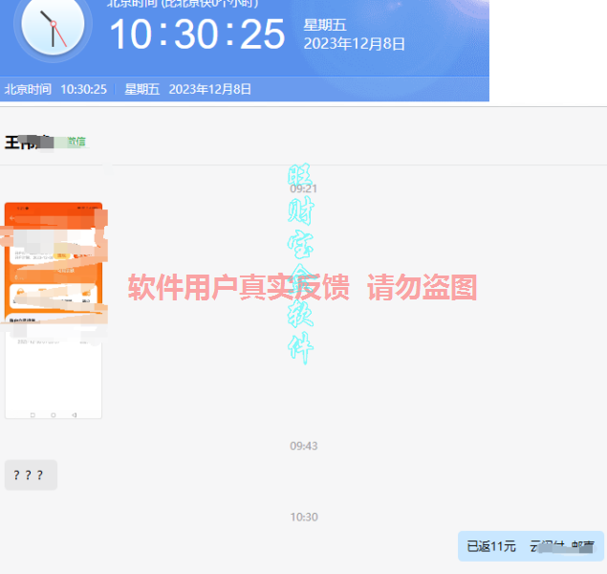The image size is (607, 574).
Task: Click 10:30:25 in the status strip
Action: coord(83,89)
